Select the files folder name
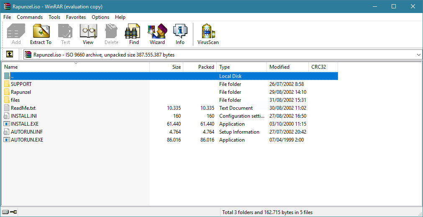The height and width of the screenshot is (217, 423). click(x=15, y=100)
